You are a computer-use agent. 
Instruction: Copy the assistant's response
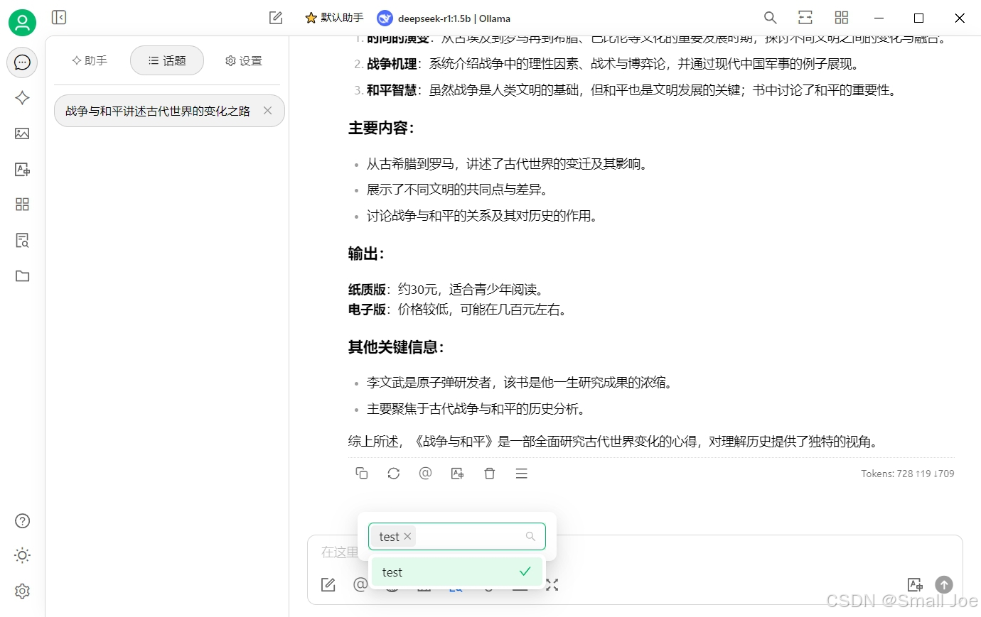(362, 473)
